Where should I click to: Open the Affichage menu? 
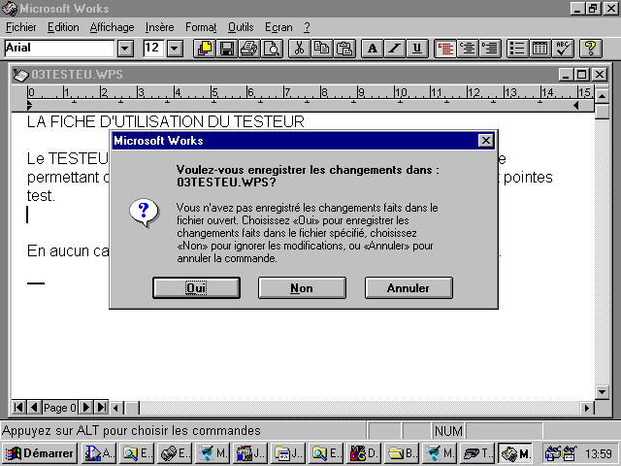point(112,27)
